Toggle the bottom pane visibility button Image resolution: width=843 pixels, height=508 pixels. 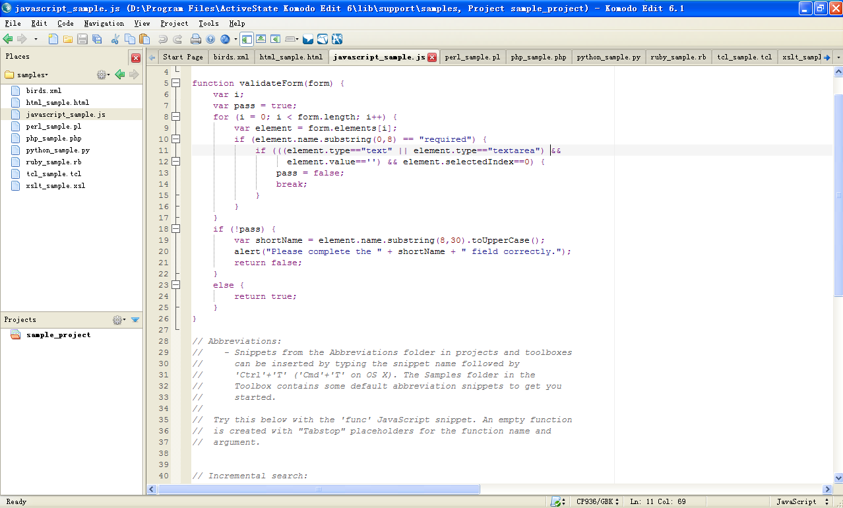coord(261,39)
